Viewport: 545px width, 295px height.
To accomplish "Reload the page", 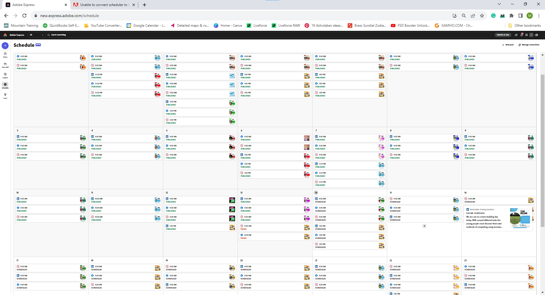I will [x=24, y=16].
